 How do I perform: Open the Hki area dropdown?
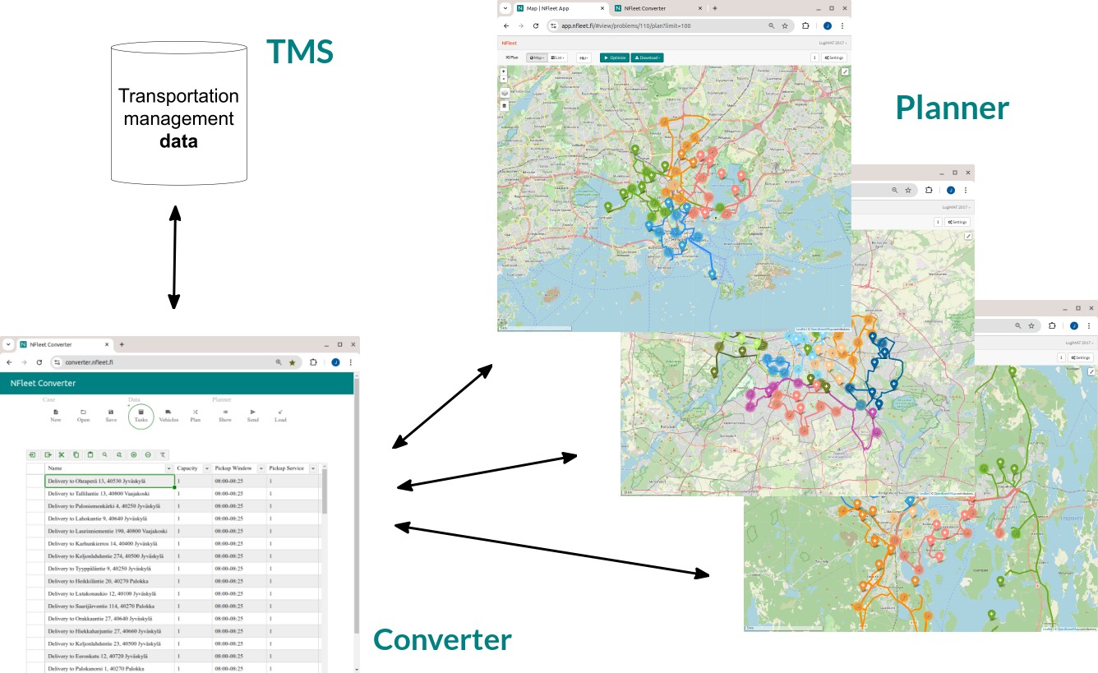pos(584,58)
